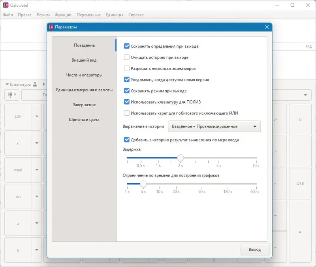Click the '0,5 s' mark on Задержка scale
The height and width of the screenshot is (267, 316).
pos(141,165)
